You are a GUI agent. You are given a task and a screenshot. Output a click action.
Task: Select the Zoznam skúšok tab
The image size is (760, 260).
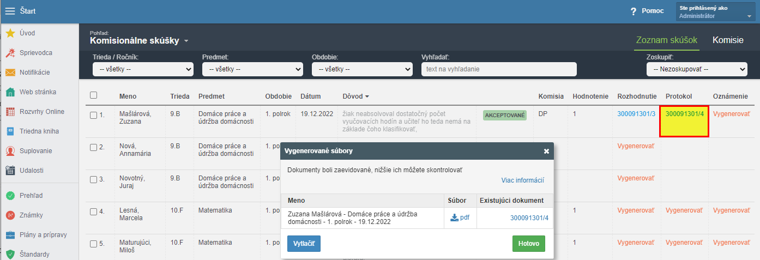(x=667, y=40)
